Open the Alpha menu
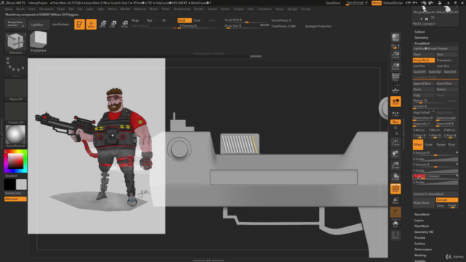This screenshot has width=466, height=262. [x=9, y=9]
